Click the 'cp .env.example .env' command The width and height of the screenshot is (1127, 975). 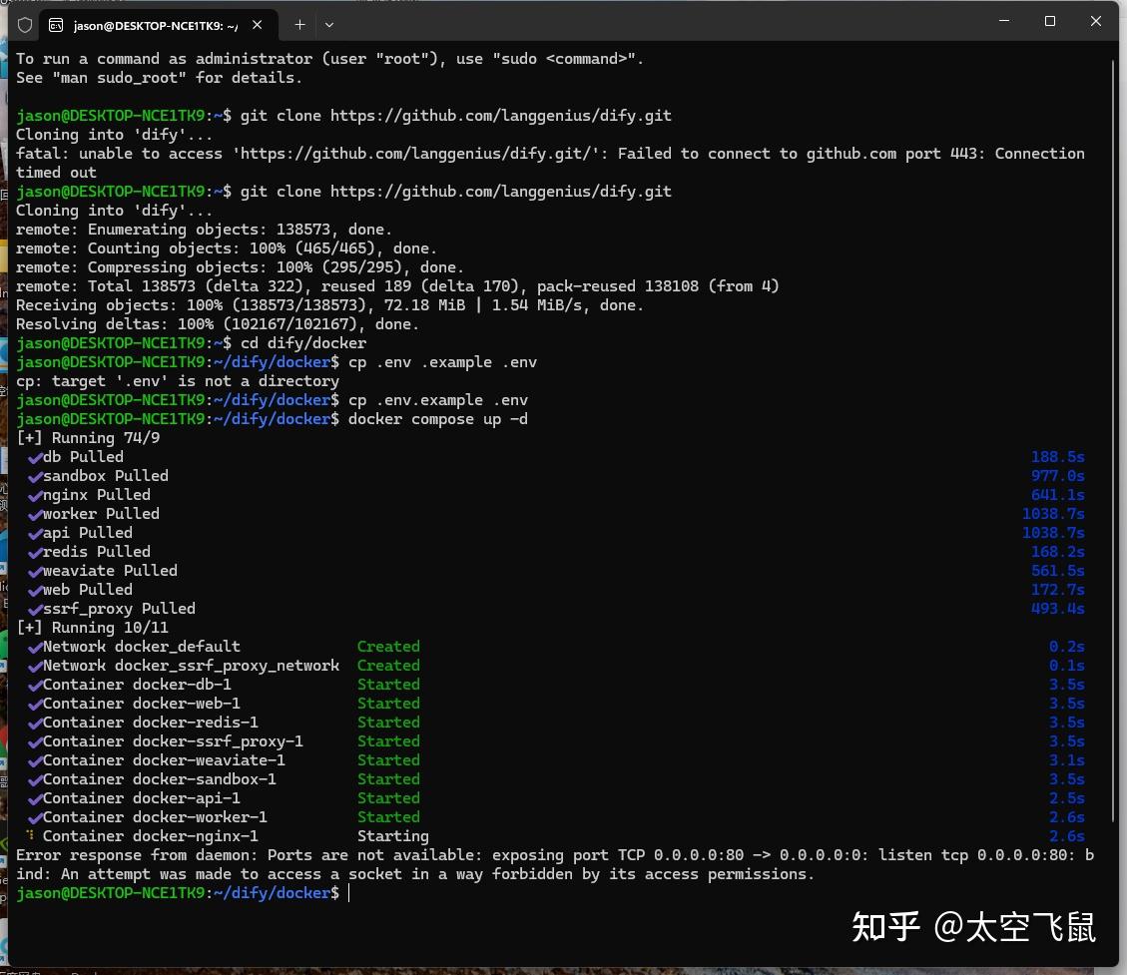pos(437,400)
